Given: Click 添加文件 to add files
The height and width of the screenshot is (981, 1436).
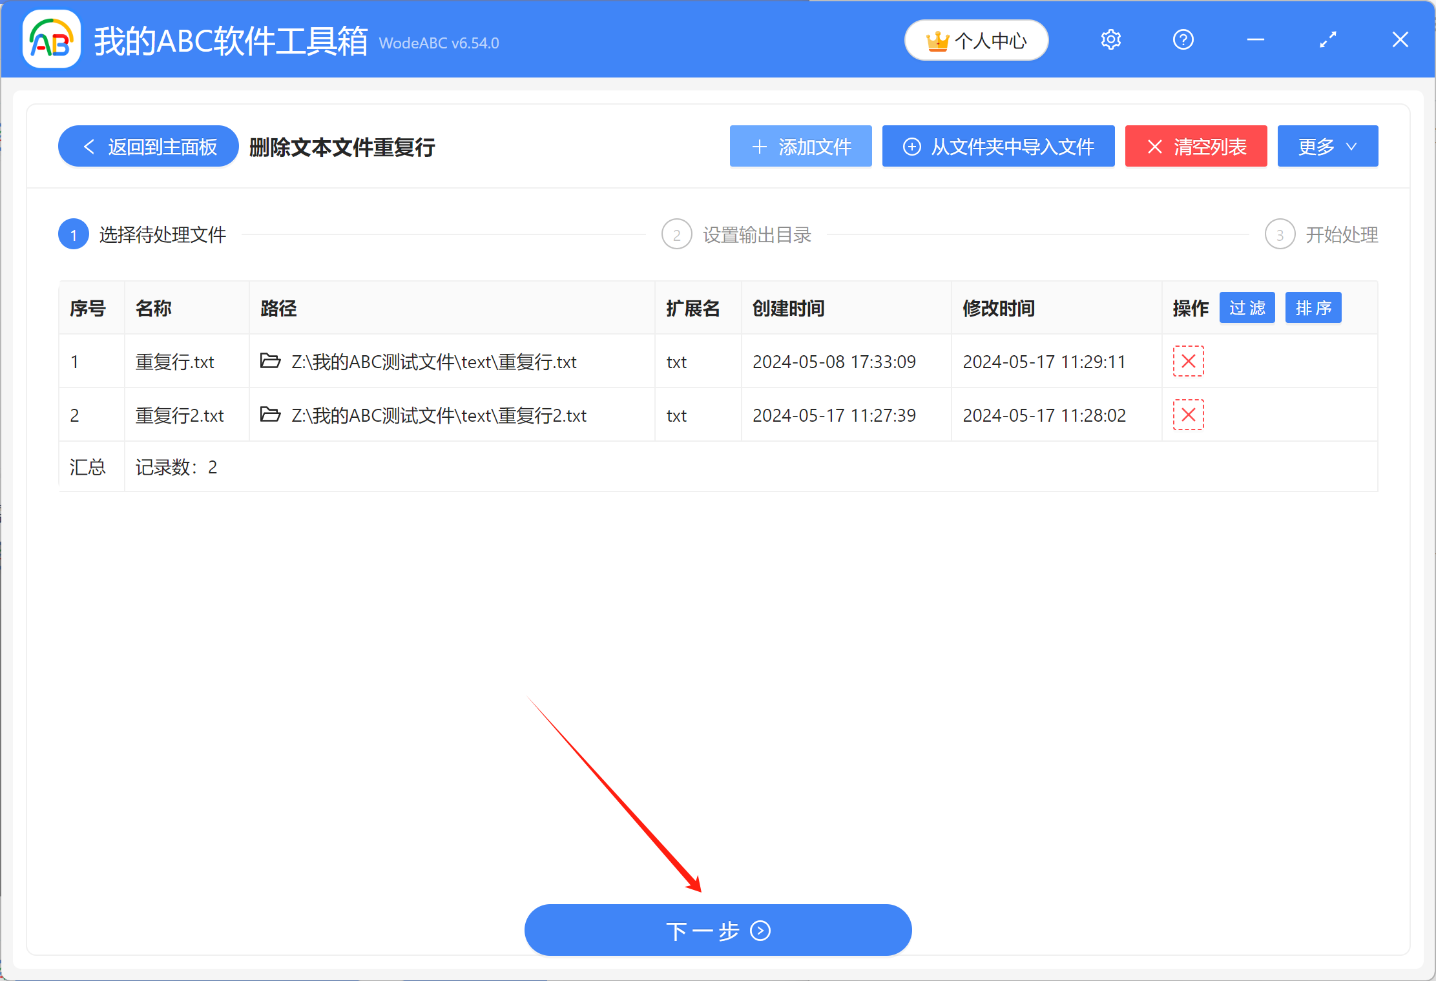Looking at the screenshot, I should click(800, 146).
